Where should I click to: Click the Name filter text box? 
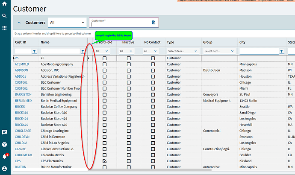(60, 51)
